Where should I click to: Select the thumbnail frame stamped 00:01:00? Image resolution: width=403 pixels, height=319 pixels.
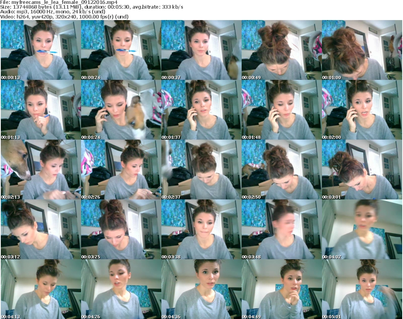tap(362, 50)
